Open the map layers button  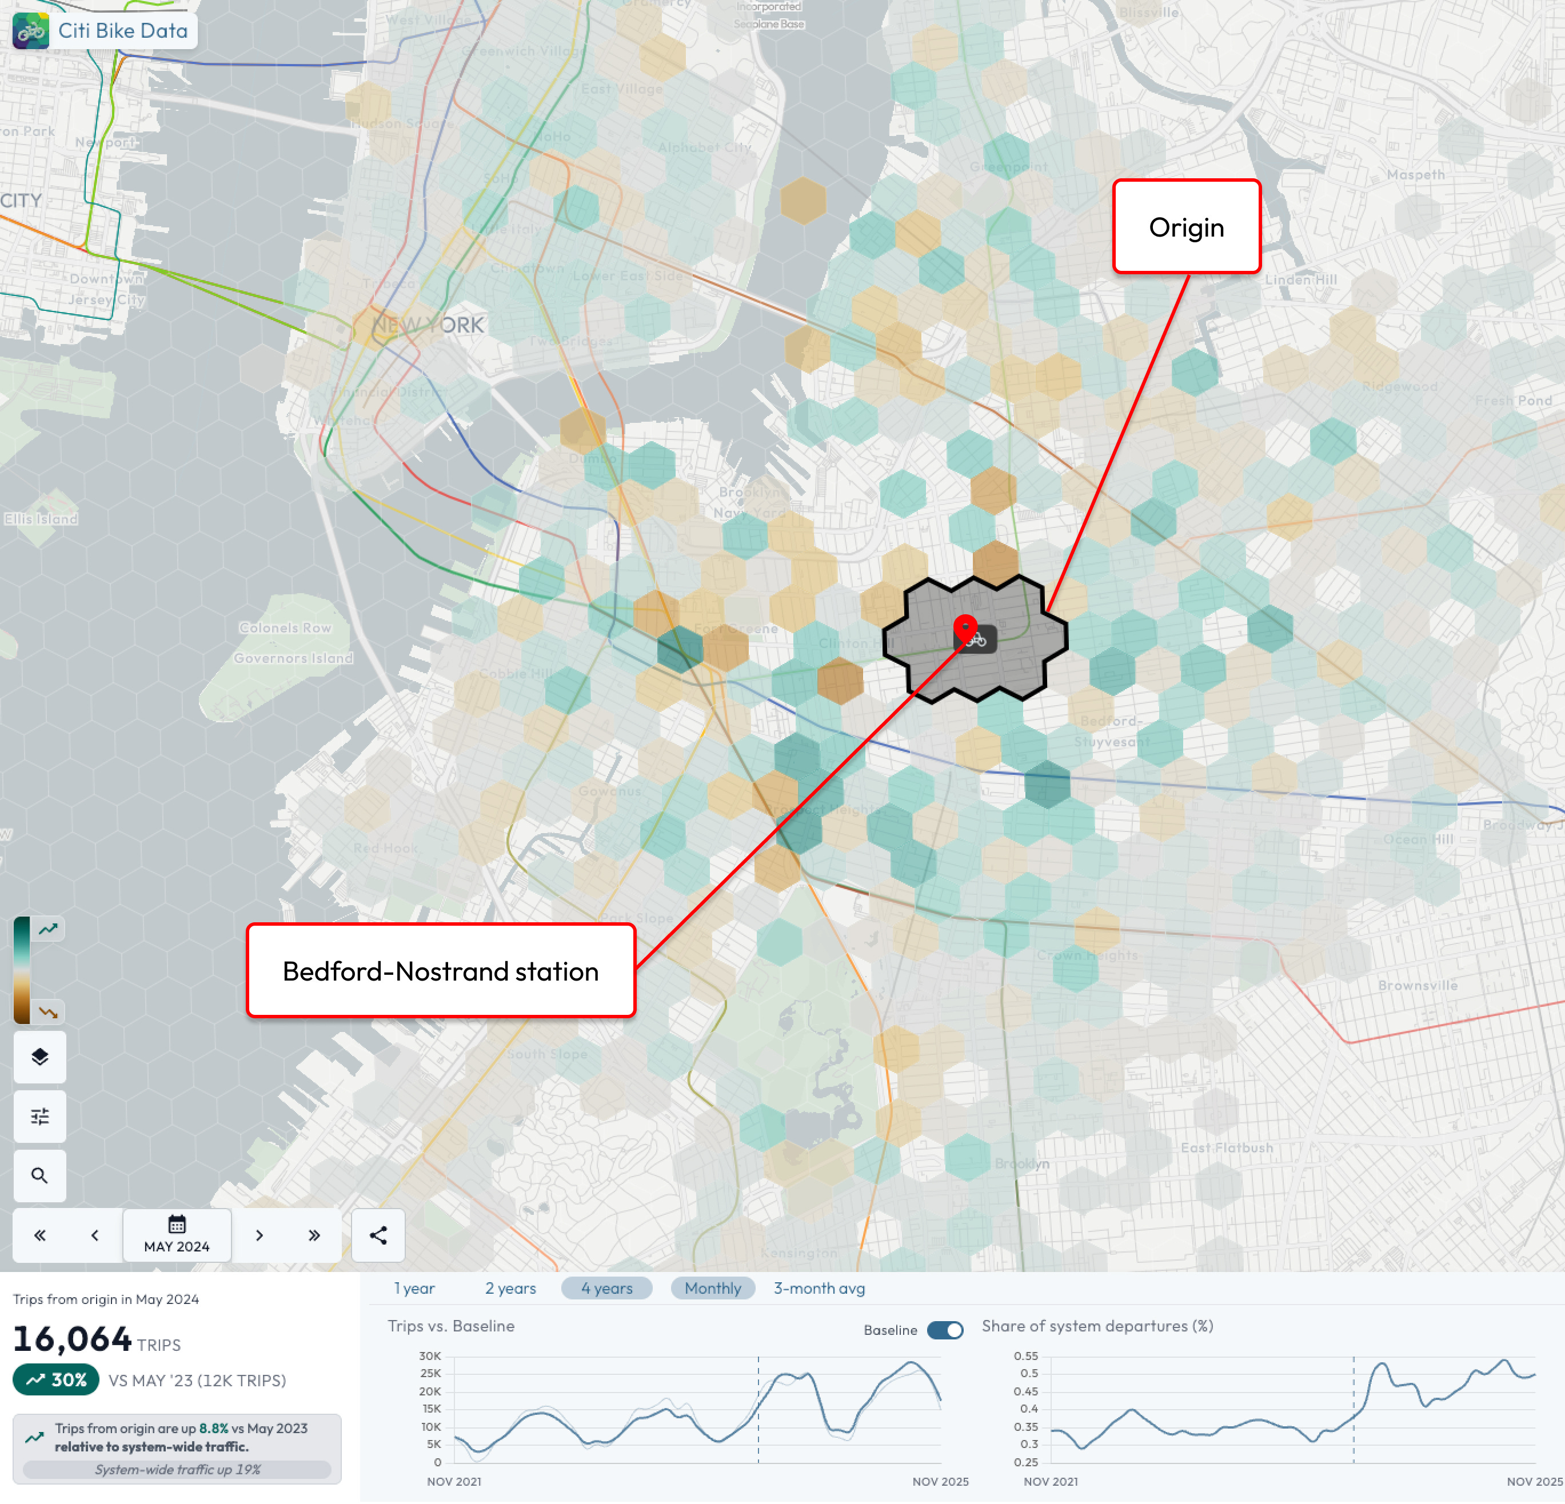coord(40,1057)
